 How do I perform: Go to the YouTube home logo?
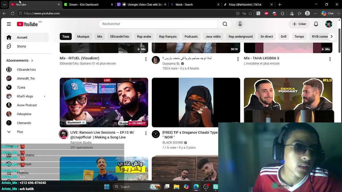tap(27, 24)
